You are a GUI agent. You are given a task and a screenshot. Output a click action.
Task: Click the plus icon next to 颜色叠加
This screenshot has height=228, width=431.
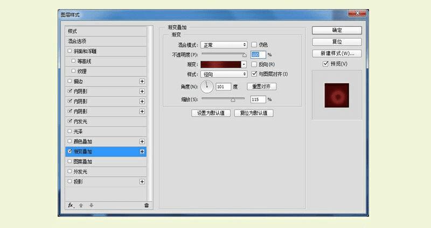(x=142, y=141)
